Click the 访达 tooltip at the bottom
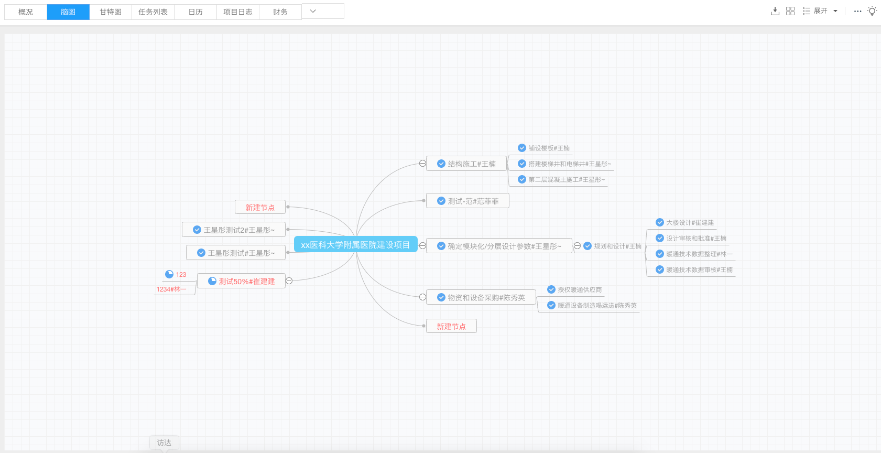 pos(164,443)
